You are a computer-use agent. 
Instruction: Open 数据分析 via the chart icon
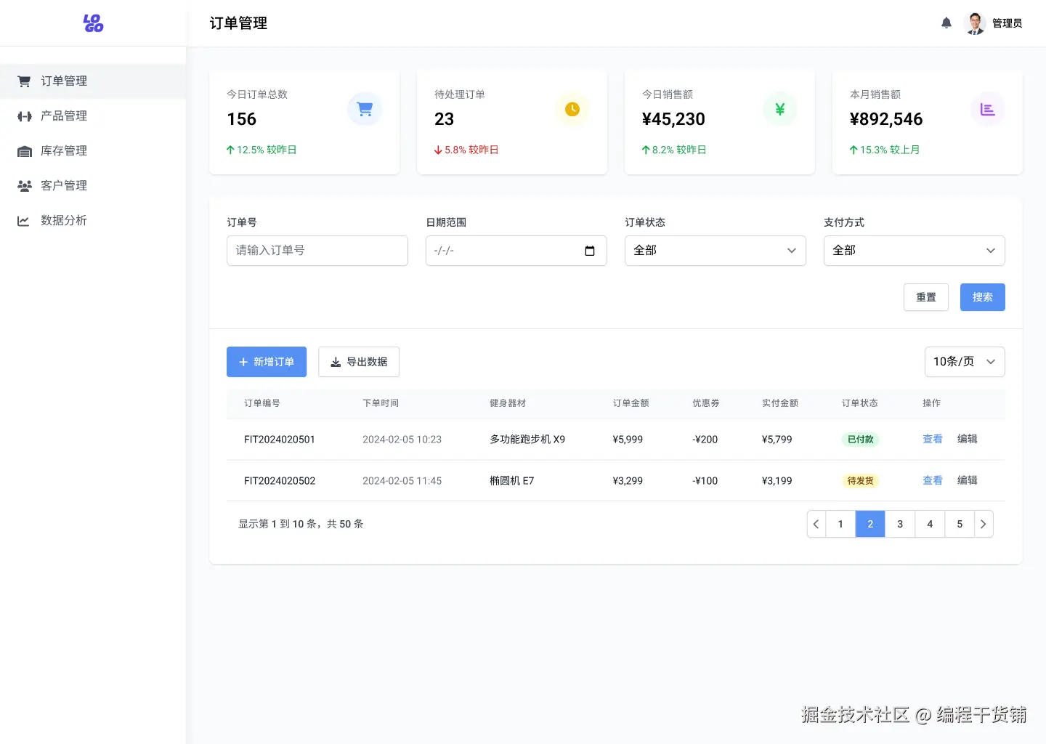pyautogui.click(x=24, y=220)
